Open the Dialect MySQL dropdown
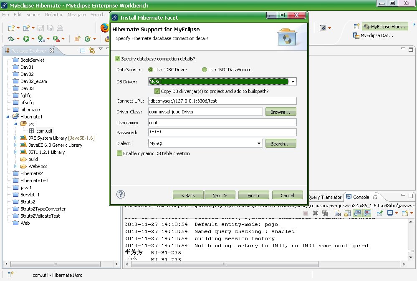This screenshot has height=281, width=417. tap(259, 143)
